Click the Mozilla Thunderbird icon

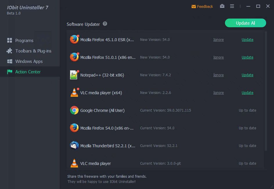coord(74,145)
